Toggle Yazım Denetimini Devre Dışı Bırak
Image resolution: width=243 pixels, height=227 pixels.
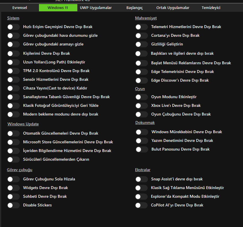(x=142, y=141)
